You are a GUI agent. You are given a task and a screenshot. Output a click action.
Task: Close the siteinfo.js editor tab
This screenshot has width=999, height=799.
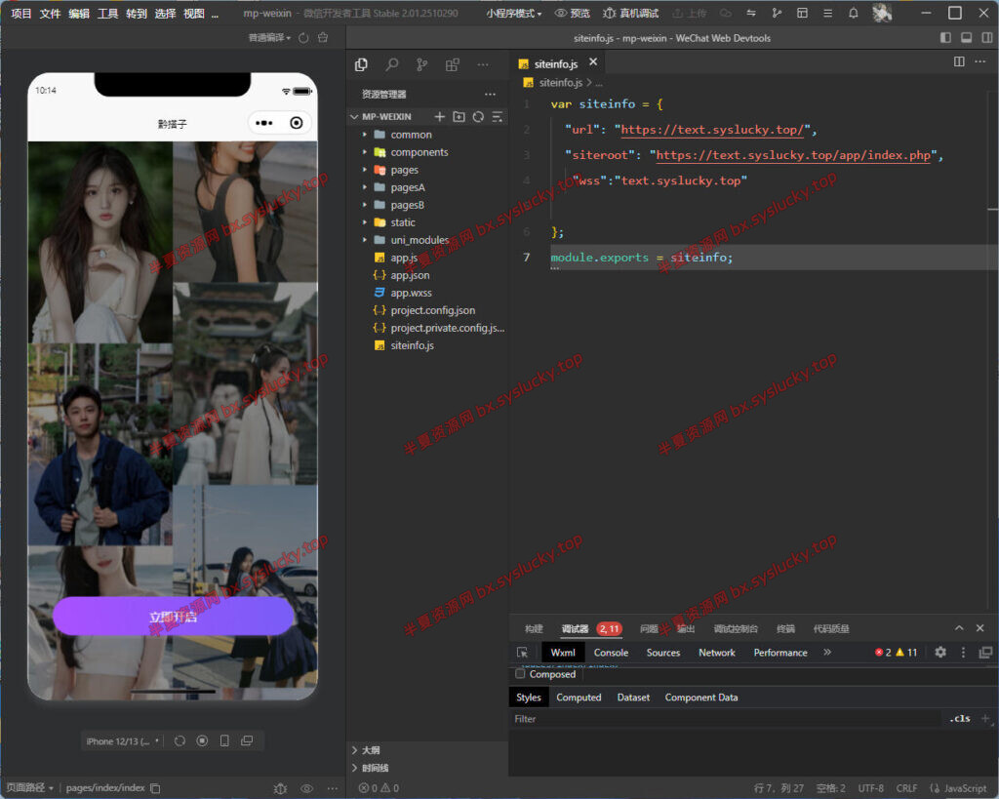tap(593, 61)
